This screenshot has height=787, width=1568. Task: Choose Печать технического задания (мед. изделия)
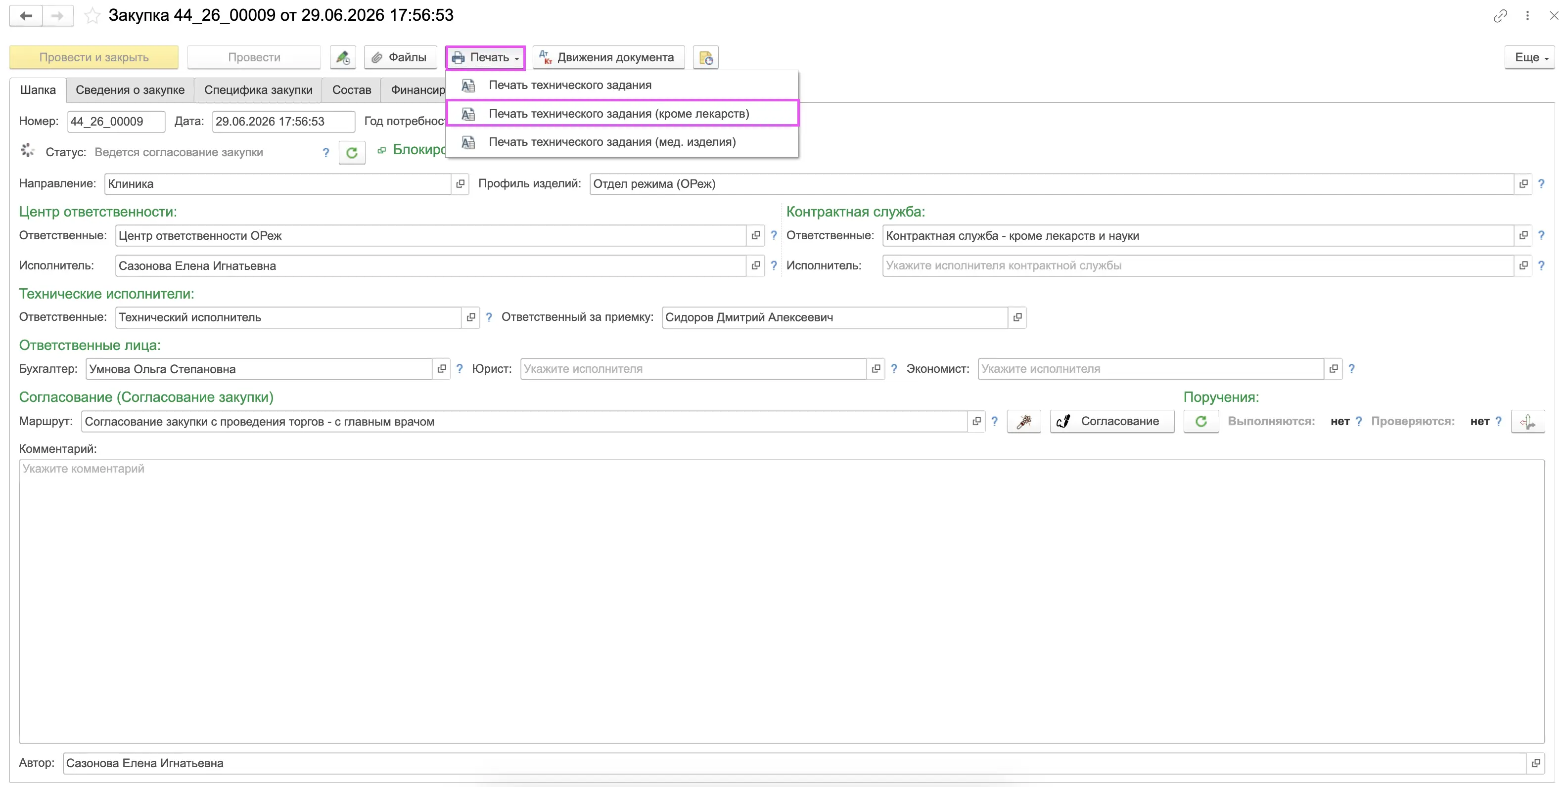click(621, 142)
